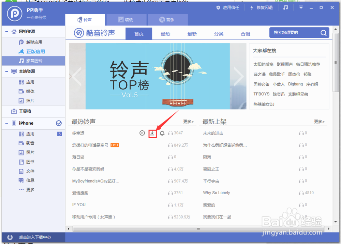
Task: Click the horizontal scrollbar right arrow
Action: (x=328, y=229)
